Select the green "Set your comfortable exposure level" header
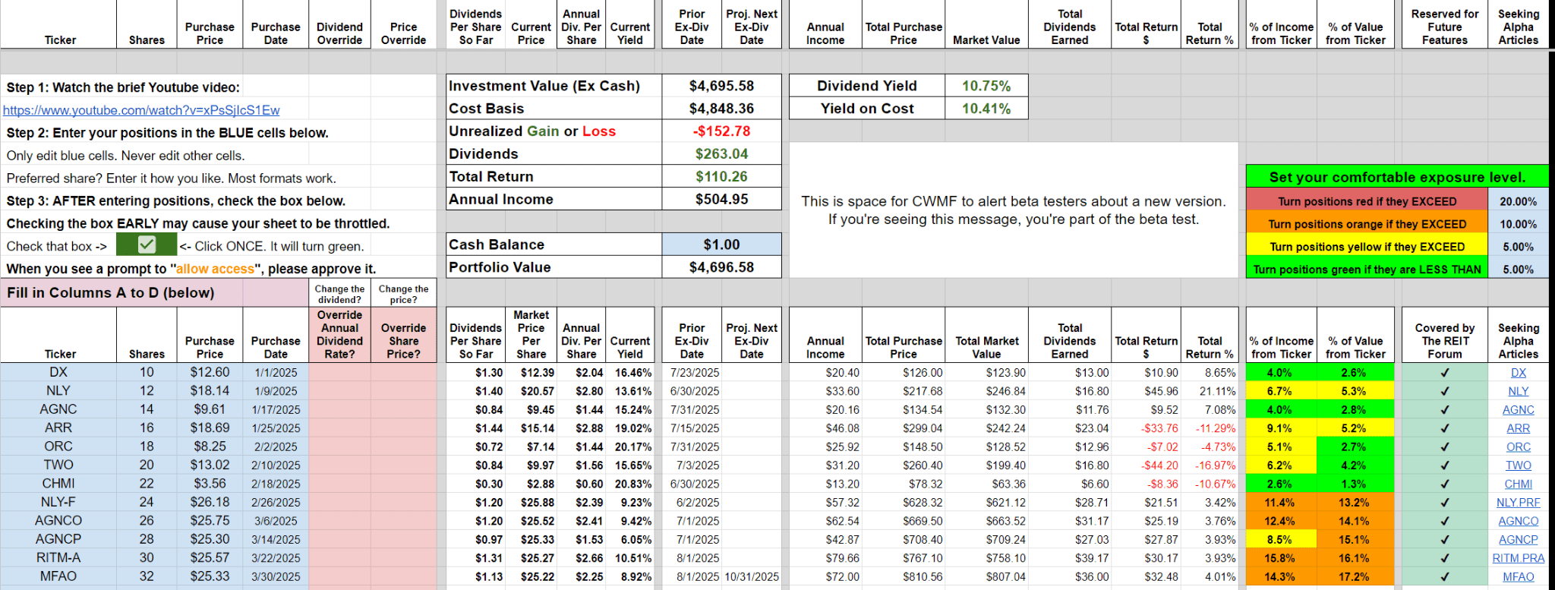The height and width of the screenshot is (590, 1555). point(1396,177)
